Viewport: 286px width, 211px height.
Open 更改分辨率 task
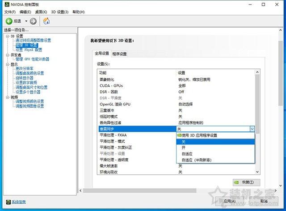tap(25, 68)
